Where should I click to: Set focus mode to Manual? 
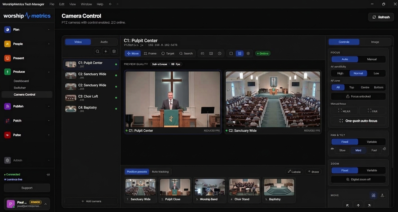(372, 59)
